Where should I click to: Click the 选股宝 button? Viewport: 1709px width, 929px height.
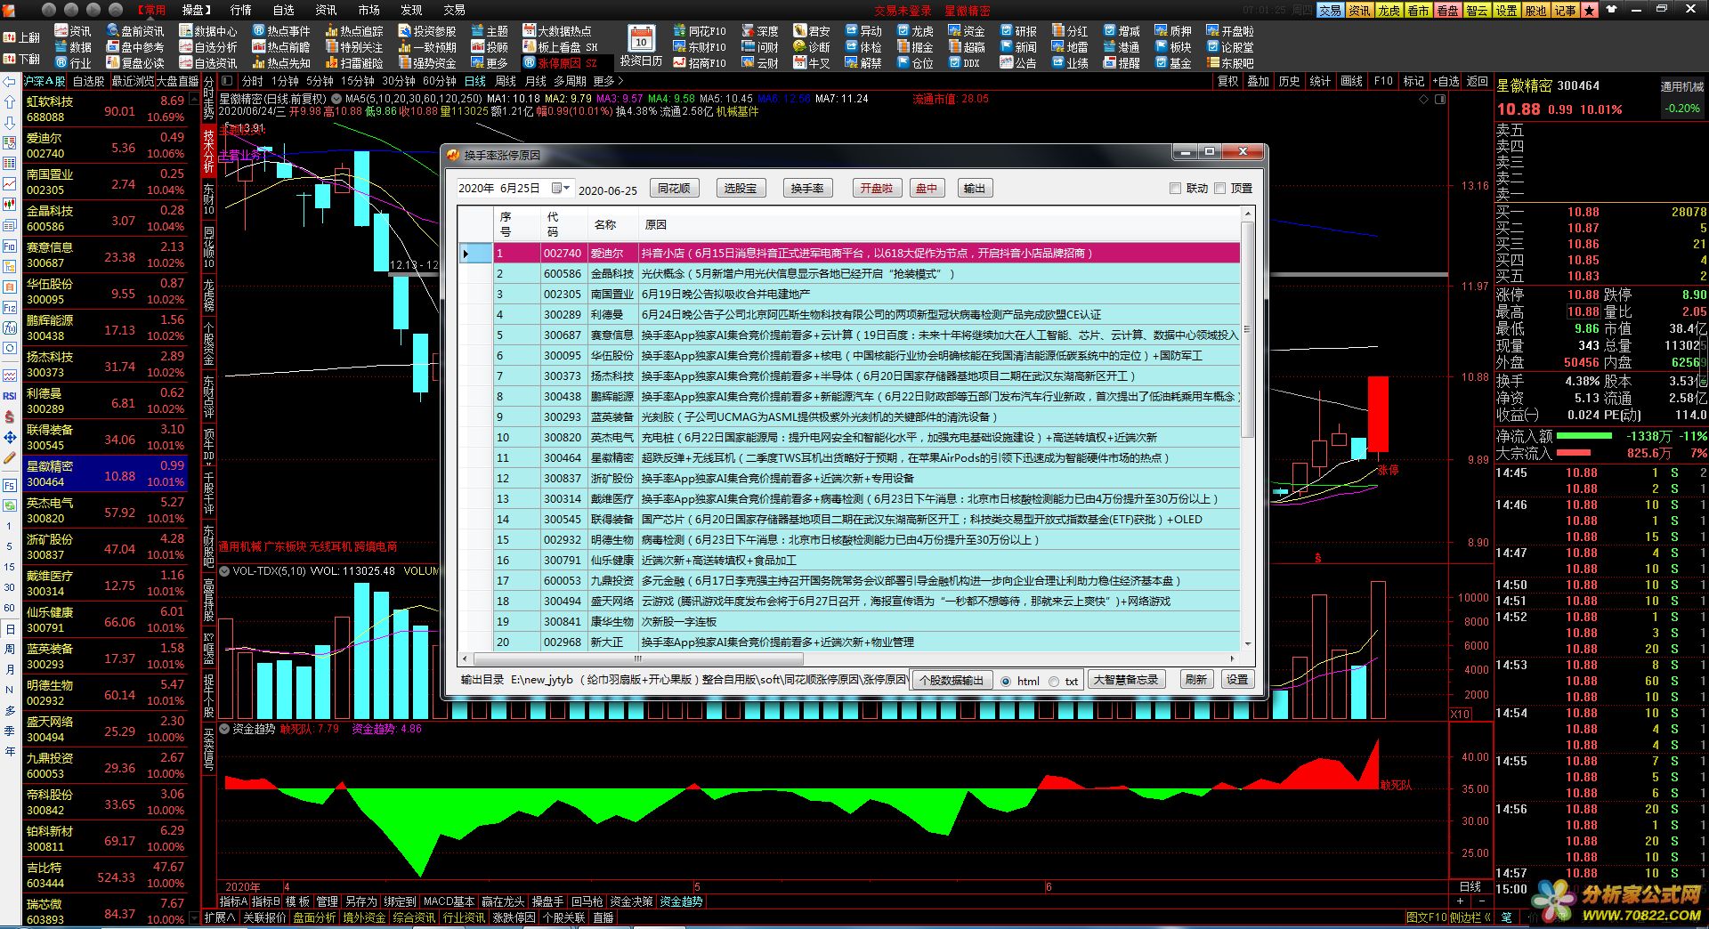740,188
